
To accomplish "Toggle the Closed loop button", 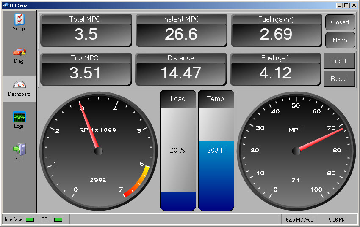I will pyautogui.click(x=340, y=22).
